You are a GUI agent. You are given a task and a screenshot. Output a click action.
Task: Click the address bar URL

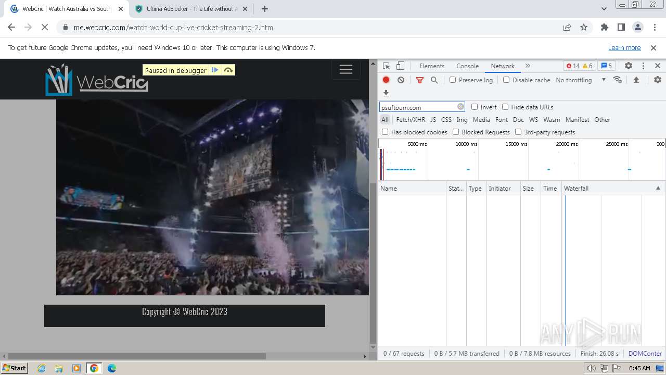click(x=173, y=28)
